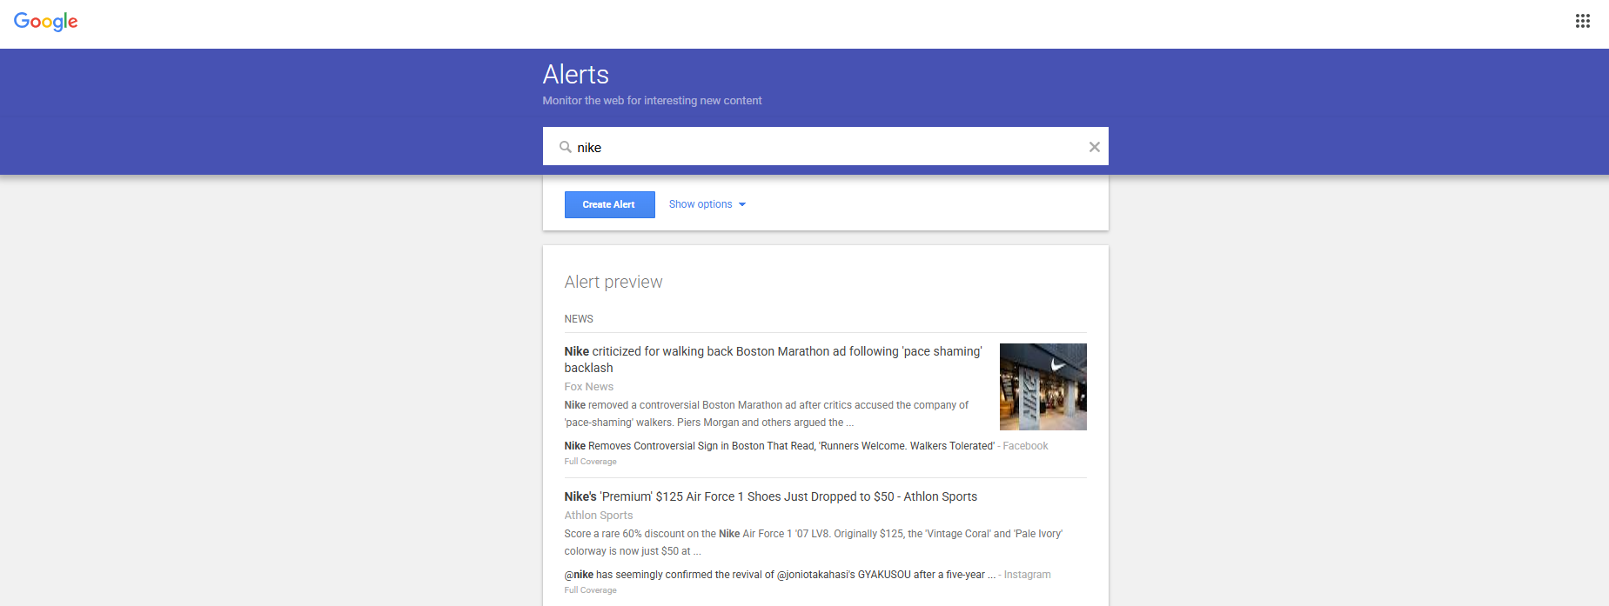
Task: Click the Fox News source label
Action: [588, 387]
